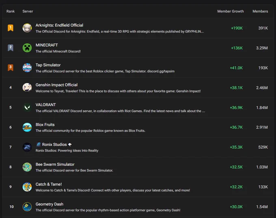Sort by the Rank column header

[x=11, y=11]
